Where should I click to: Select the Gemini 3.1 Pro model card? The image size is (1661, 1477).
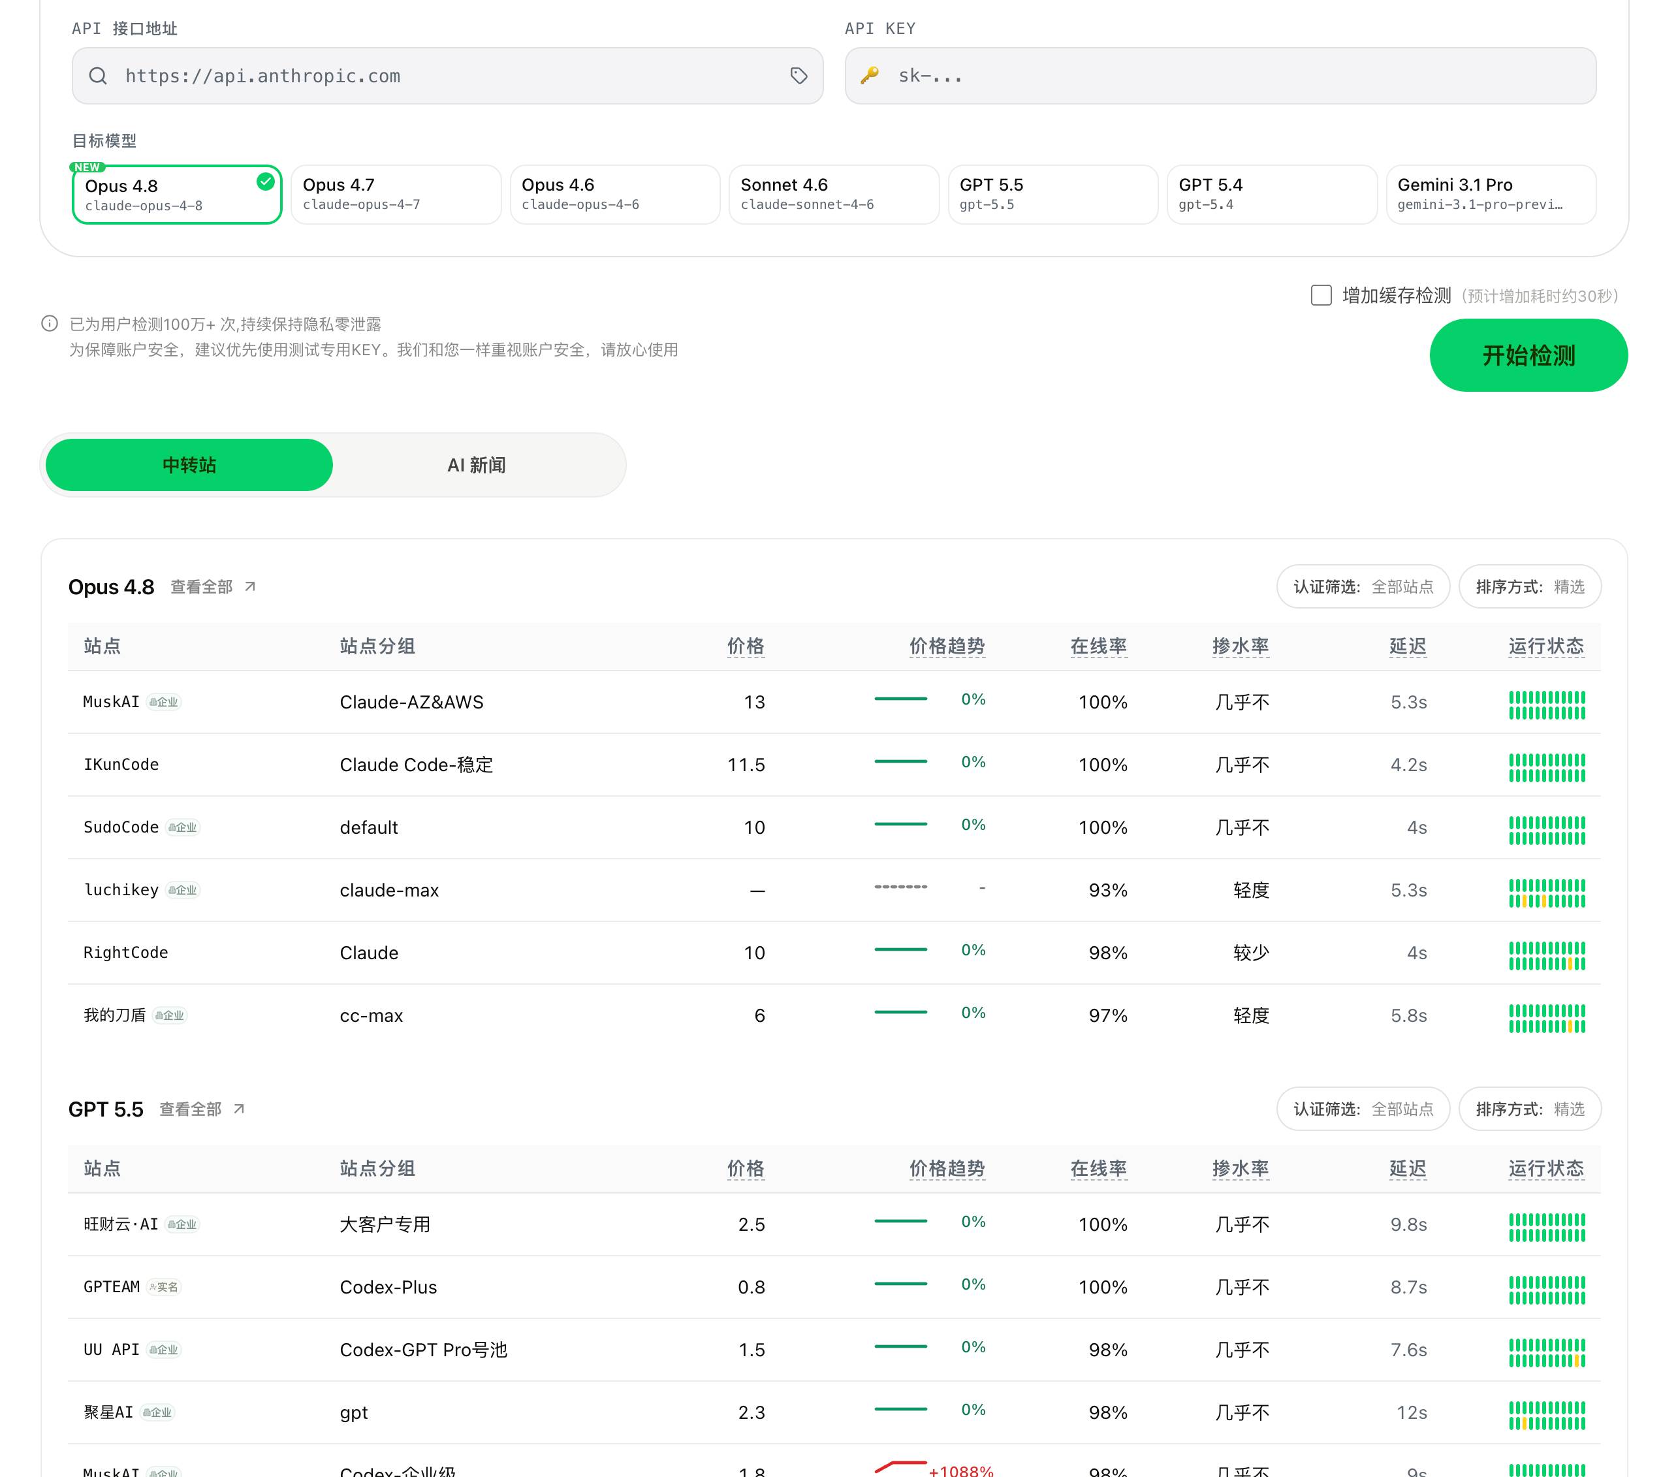[x=1491, y=195]
